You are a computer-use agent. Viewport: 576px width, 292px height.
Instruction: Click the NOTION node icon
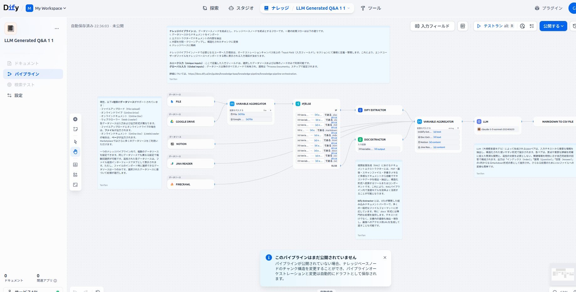pos(172,144)
